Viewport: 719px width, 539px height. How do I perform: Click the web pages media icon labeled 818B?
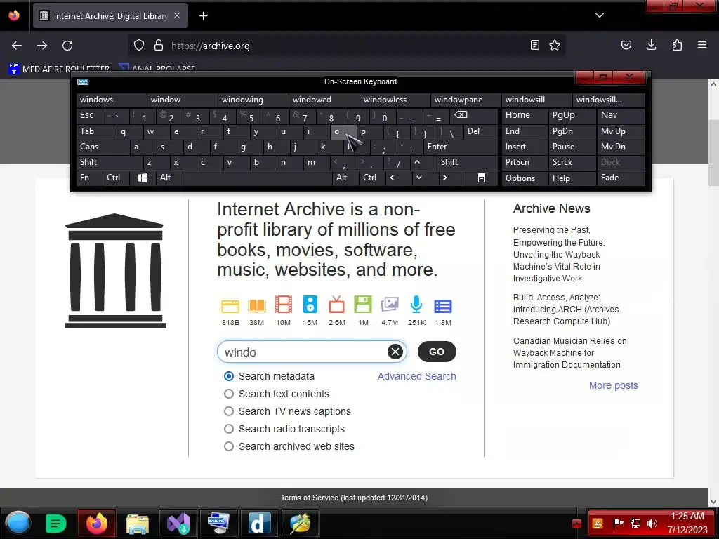230,306
